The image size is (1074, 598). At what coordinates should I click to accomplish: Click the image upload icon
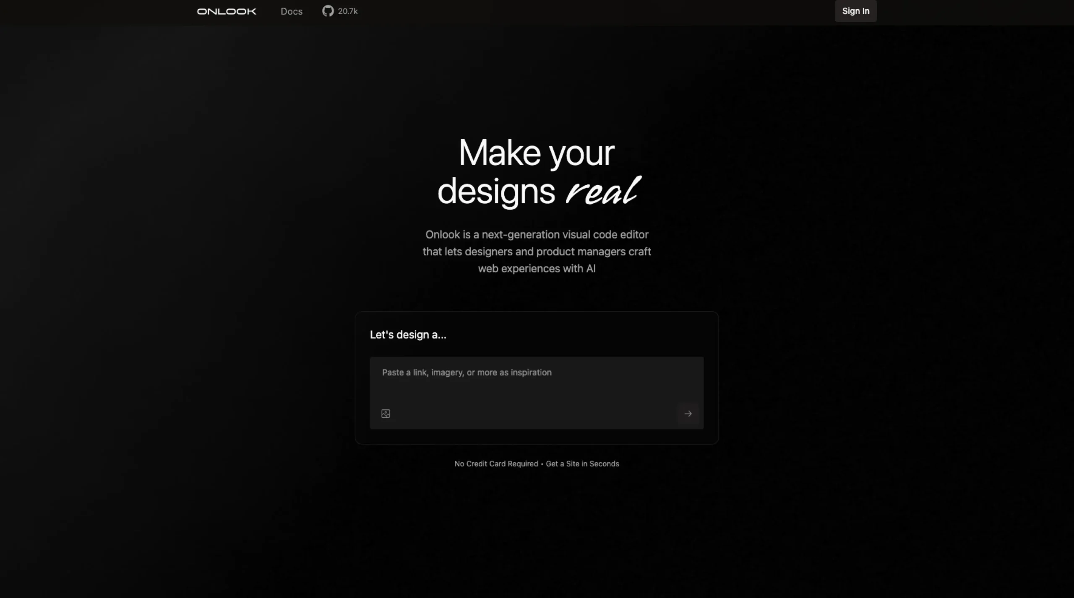[x=386, y=414]
